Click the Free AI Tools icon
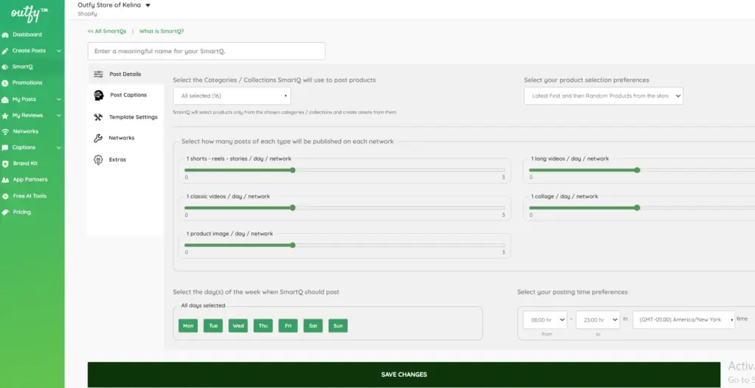Image resolution: width=755 pixels, height=388 pixels. pos(6,196)
